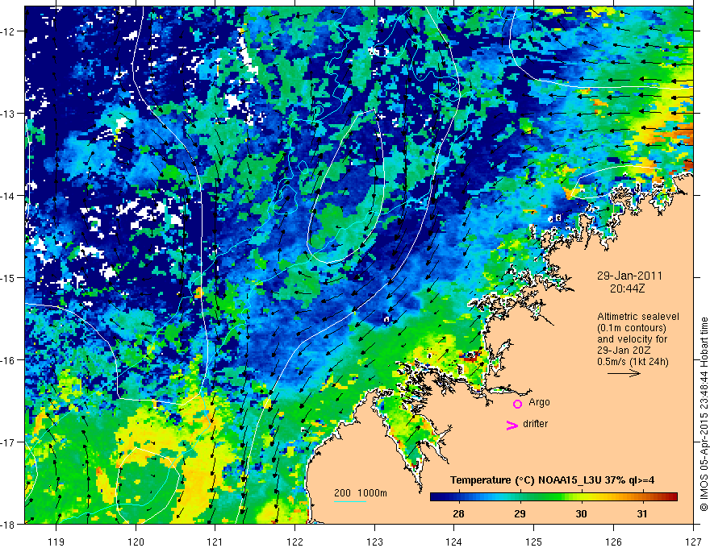Click the longitude label 122
The image size is (710, 548).
[294, 542]
